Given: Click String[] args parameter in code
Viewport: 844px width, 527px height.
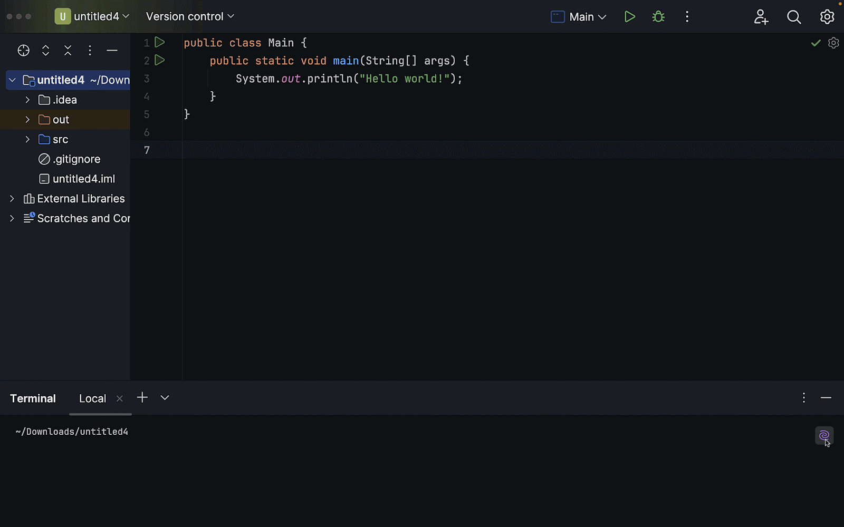Looking at the screenshot, I should (407, 61).
